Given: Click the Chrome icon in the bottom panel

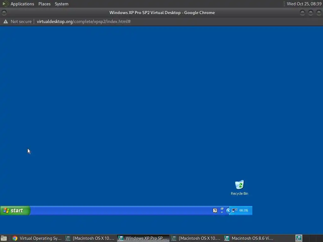Looking at the screenshot, I should 15,238.
